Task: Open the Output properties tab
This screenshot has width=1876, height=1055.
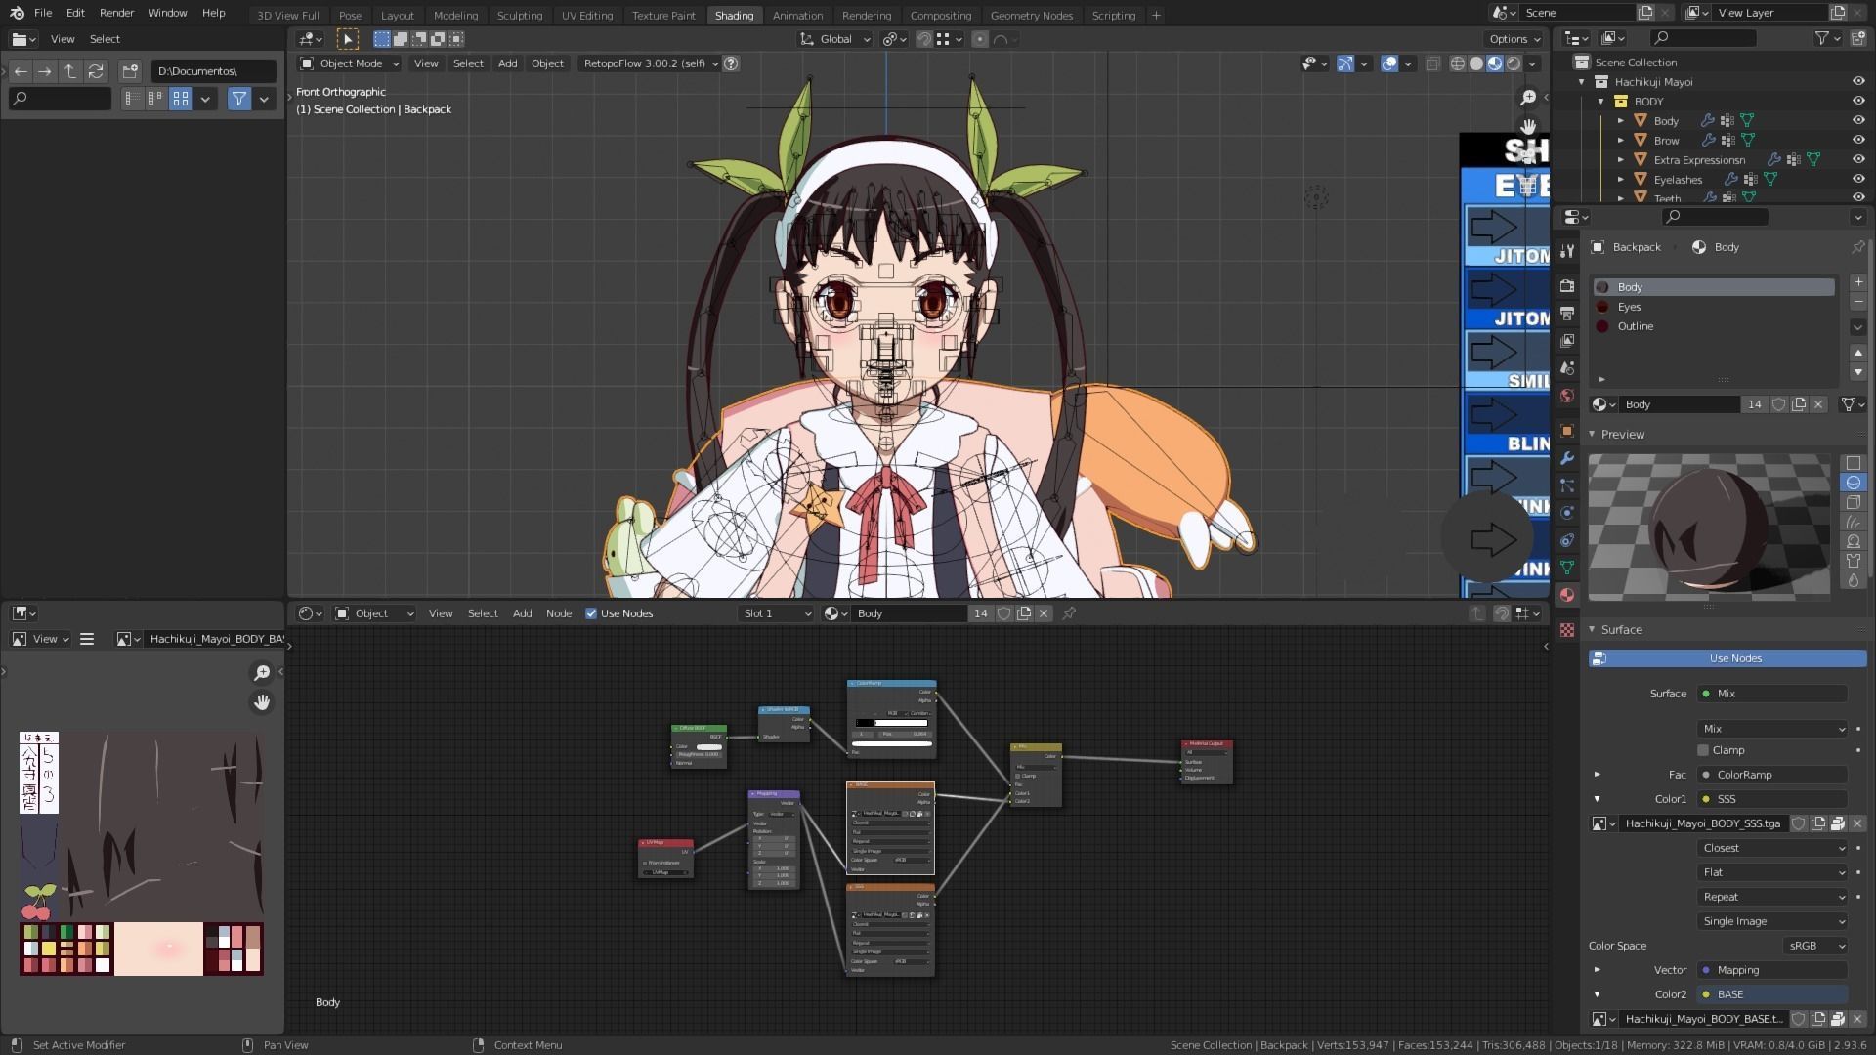Action: tap(1567, 314)
